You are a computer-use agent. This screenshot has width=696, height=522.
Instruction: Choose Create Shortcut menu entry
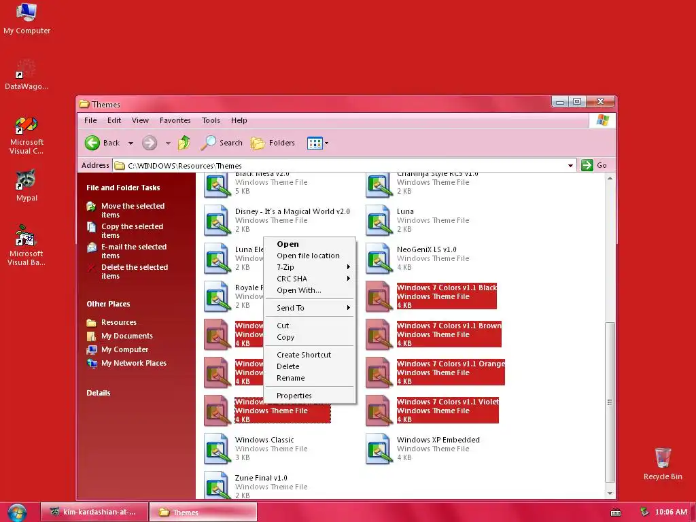[x=310, y=355]
